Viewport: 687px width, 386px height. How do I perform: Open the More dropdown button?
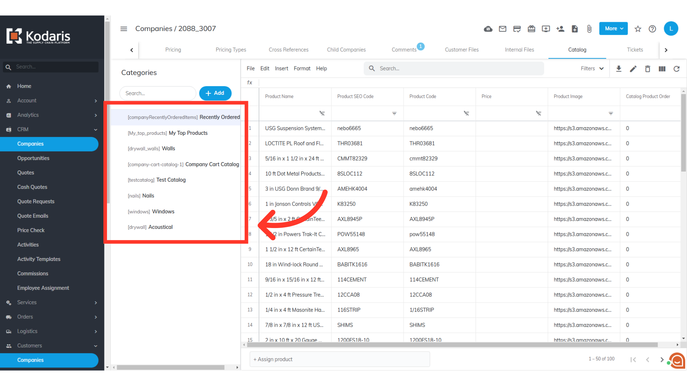tap(613, 29)
